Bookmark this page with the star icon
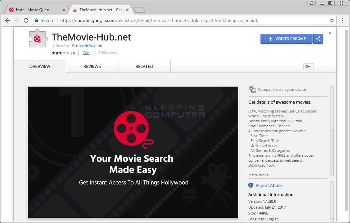The width and height of the screenshot is (350, 223). (332, 20)
